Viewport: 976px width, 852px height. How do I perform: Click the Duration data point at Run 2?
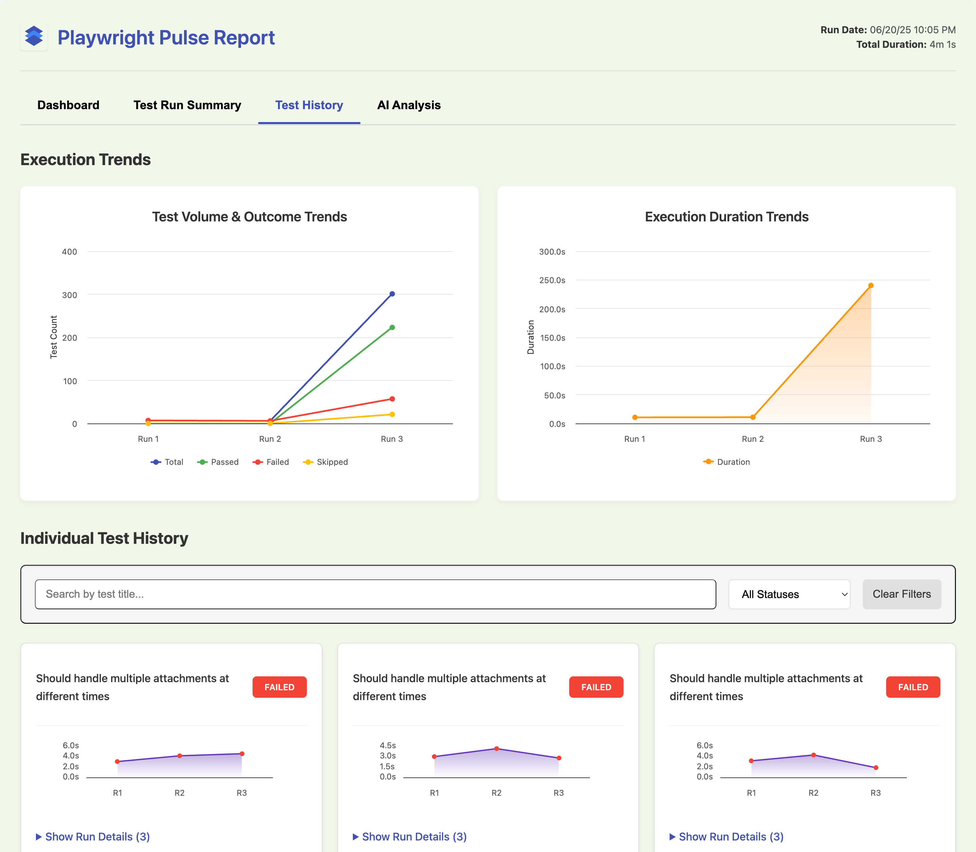coord(753,417)
